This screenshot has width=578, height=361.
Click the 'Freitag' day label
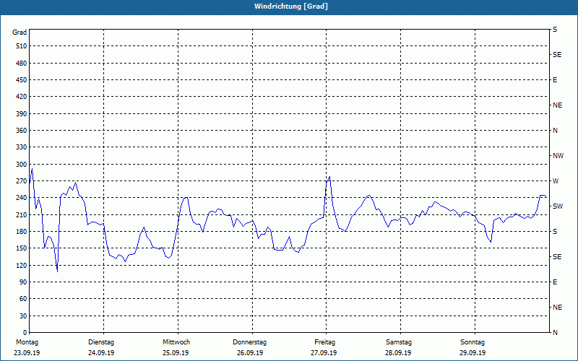click(x=324, y=342)
